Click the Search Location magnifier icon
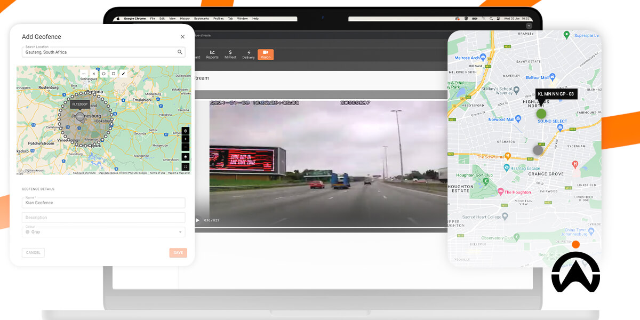This screenshot has width=640, height=320. (x=180, y=52)
